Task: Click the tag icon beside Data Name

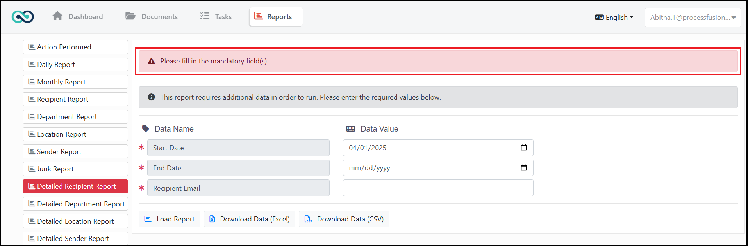Action: tap(146, 129)
